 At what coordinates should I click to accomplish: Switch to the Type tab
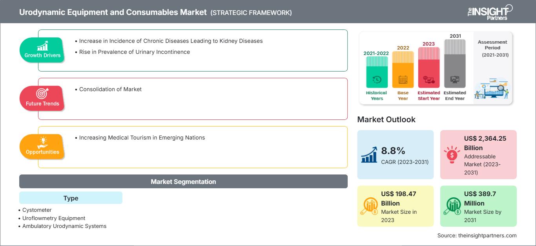(x=71, y=198)
